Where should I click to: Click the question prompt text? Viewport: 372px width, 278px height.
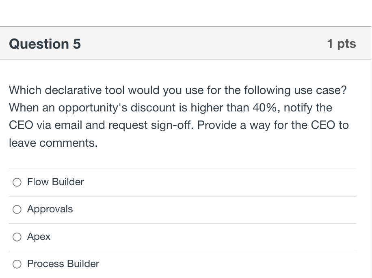click(179, 116)
